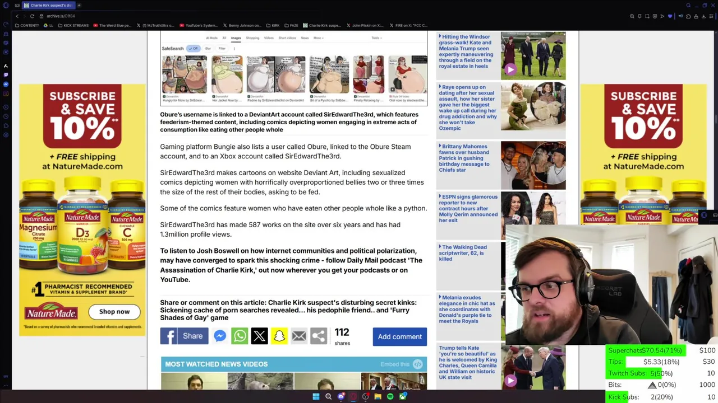The width and height of the screenshot is (718, 403).
Task: Share article on X
Action: tap(259, 336)
